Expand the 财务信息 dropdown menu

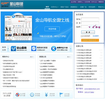pyautogui.click(x=92, y=7)
